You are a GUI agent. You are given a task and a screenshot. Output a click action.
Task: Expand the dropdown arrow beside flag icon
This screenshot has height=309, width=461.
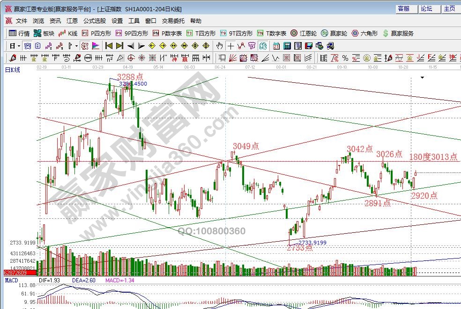(x=76, y=46)
